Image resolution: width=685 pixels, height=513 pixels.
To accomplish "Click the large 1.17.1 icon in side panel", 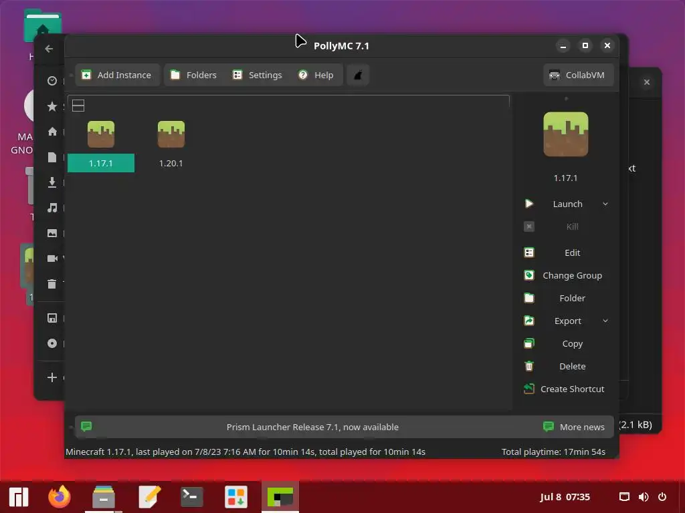I will 566,134.
